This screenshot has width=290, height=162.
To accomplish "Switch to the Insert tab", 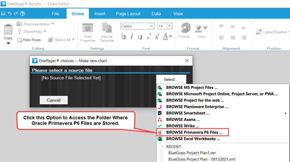I will (100, 14).
